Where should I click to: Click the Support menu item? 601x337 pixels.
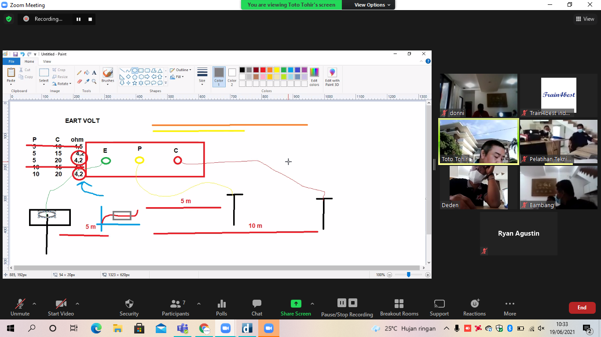[x=439, y=307]
